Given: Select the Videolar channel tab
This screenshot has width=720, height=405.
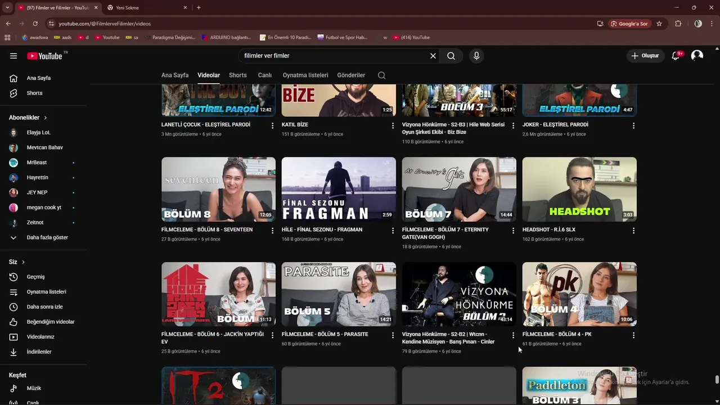Looking at the screenshot, I should point(209,75).
